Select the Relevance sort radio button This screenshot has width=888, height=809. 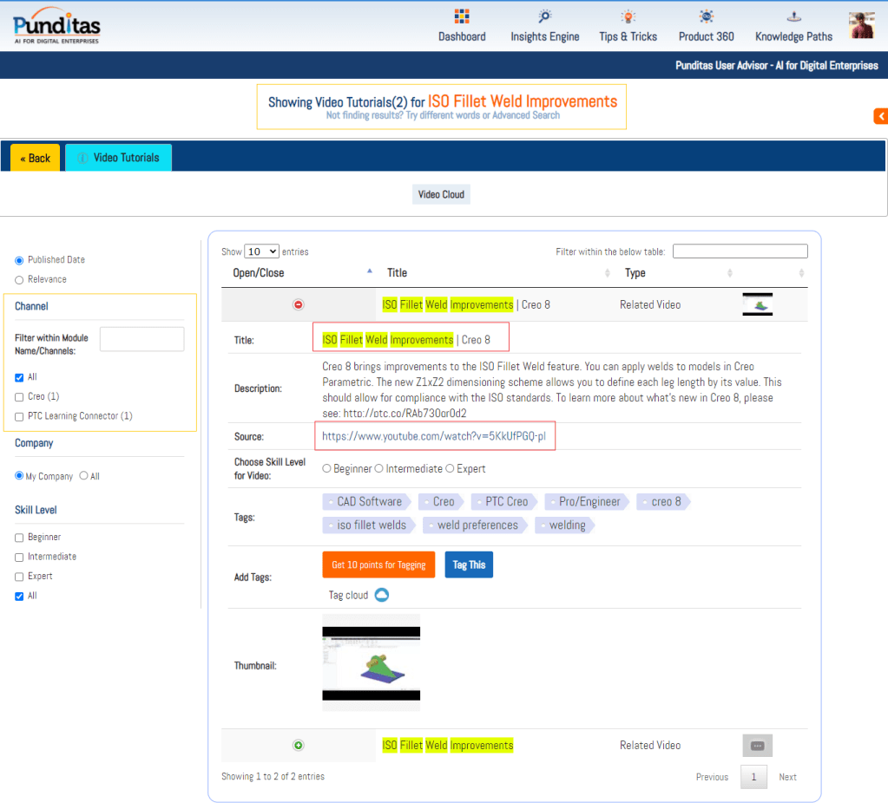pyautogui.click(x=19, y=279)
